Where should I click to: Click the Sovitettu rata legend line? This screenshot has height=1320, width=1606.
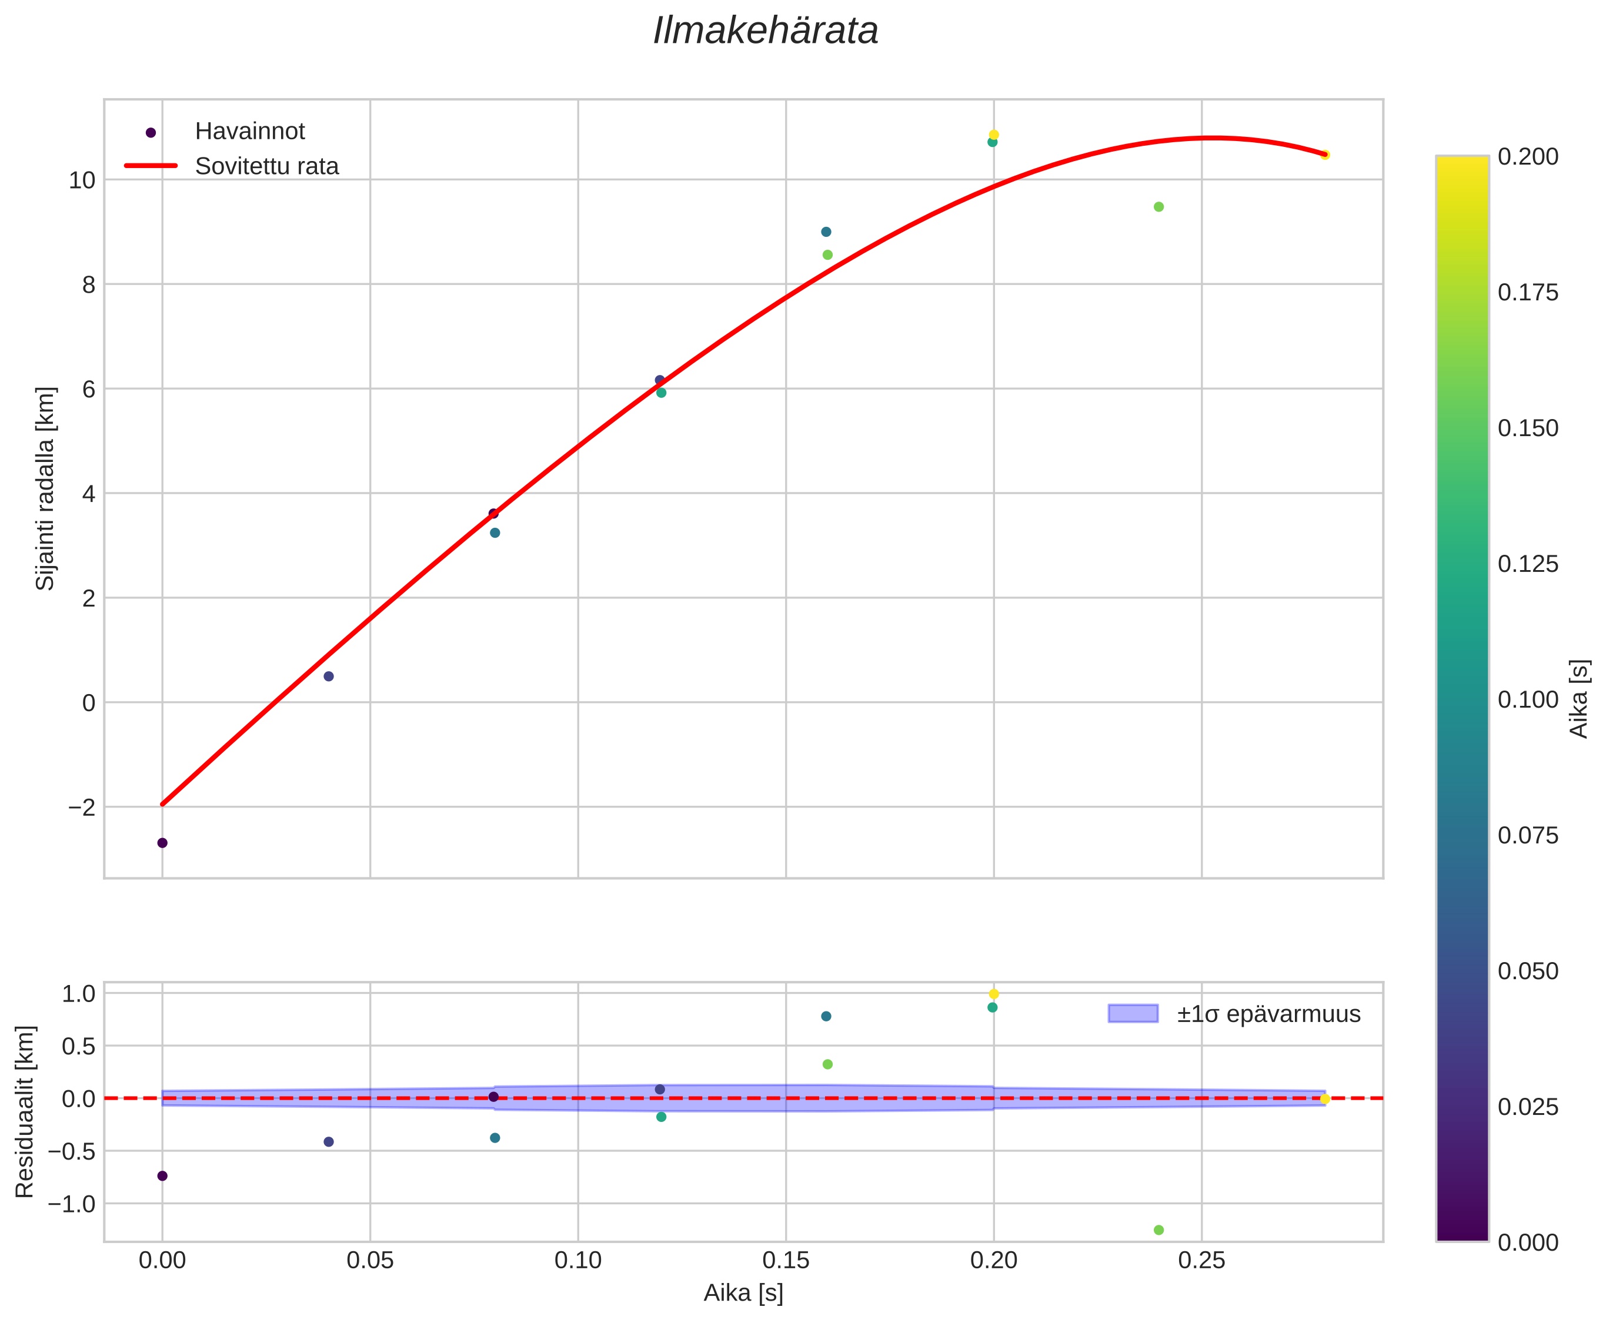[151, 166]
